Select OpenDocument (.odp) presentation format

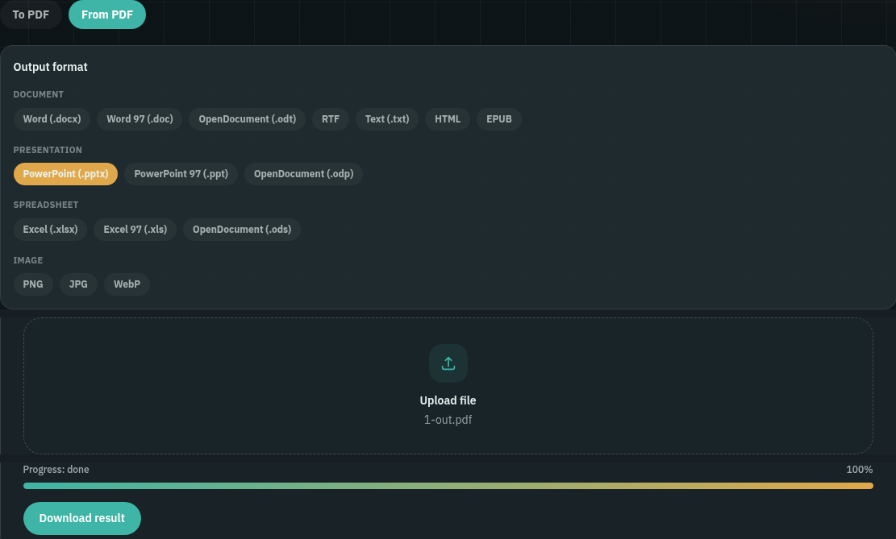click(303, 173)
